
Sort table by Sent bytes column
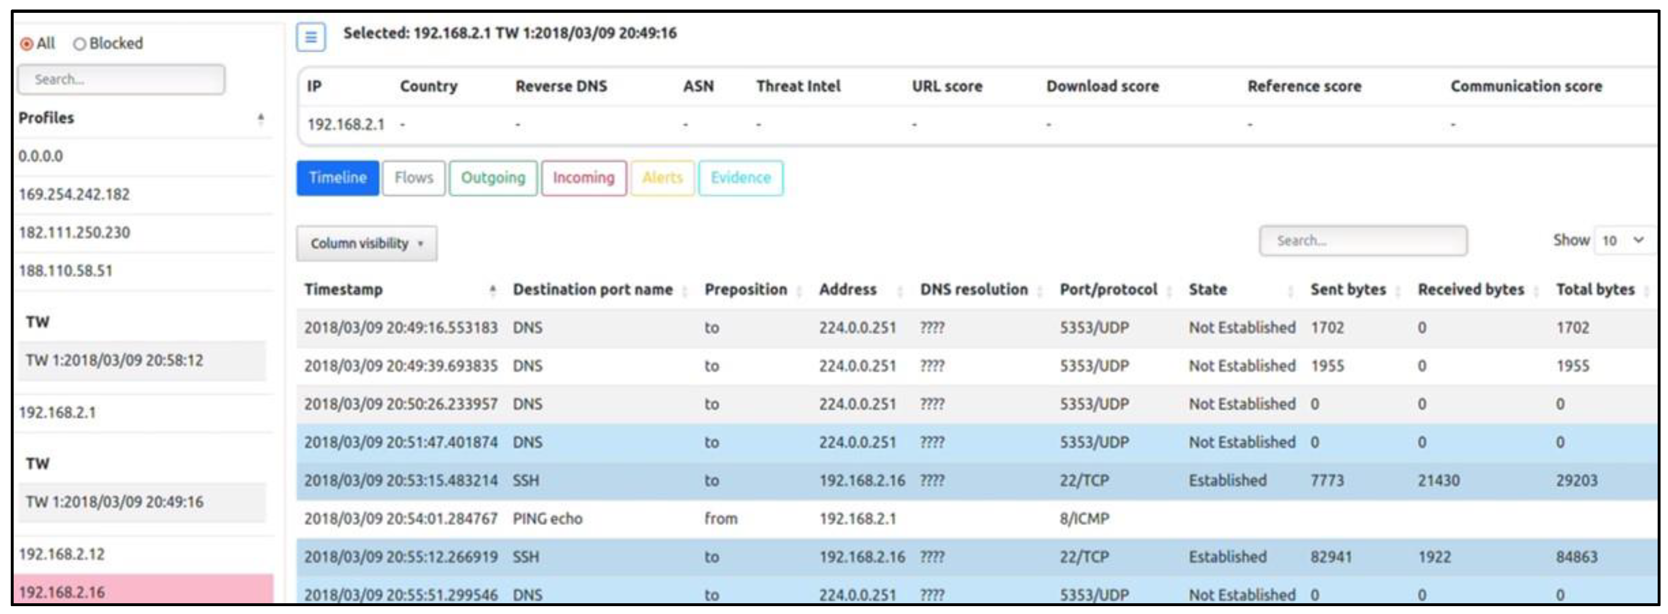tap(1348, 290)
